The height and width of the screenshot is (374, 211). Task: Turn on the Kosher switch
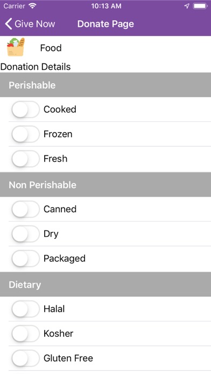(25, 334)
